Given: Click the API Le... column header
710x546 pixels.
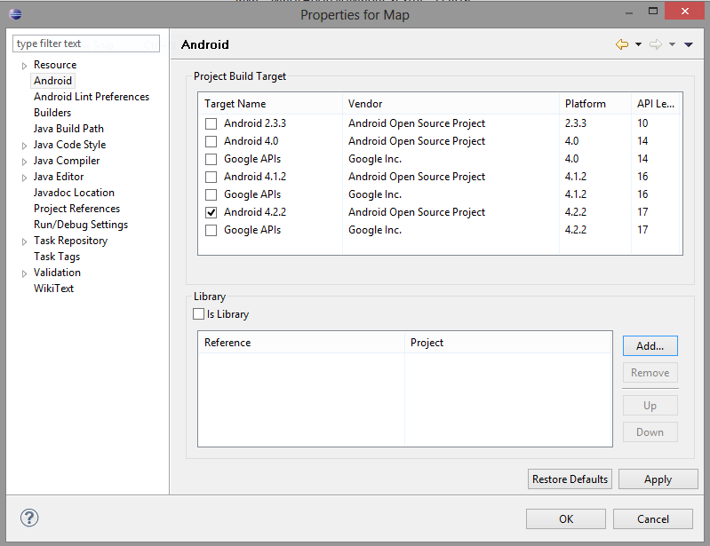Looking at the screenshot, I should pos(656,104).
